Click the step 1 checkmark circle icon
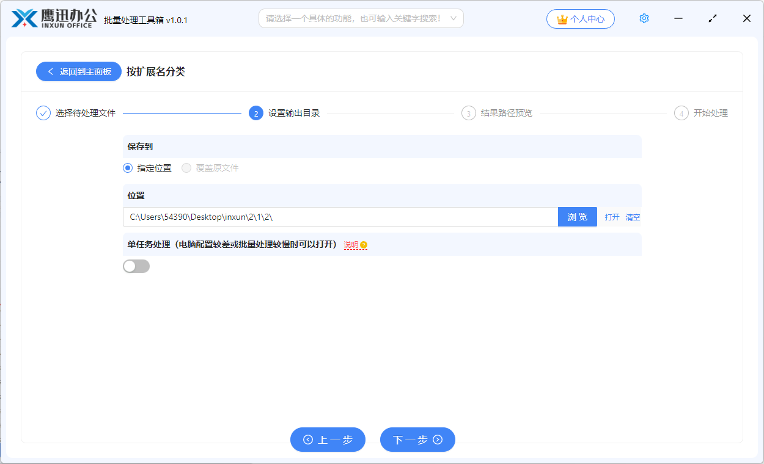The image size is (764, 464). click(x=43, y=113)
